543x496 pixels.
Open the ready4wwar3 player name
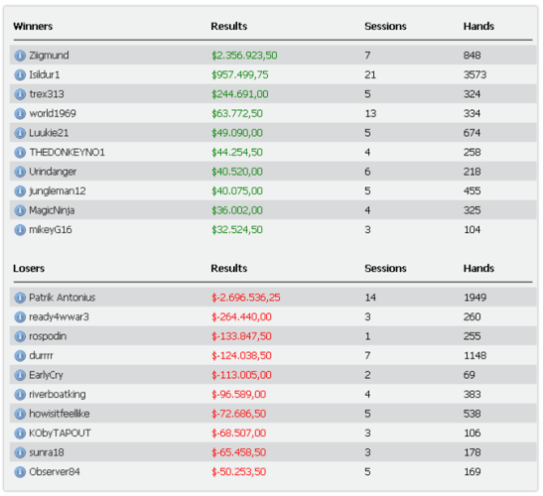tap(59, 317)
